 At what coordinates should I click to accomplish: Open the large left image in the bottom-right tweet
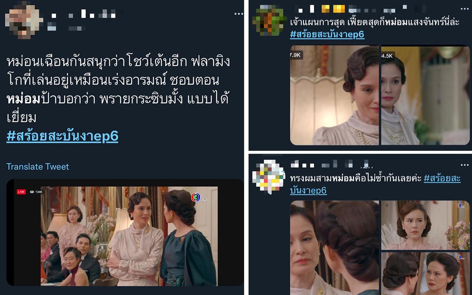coord(334,248)
